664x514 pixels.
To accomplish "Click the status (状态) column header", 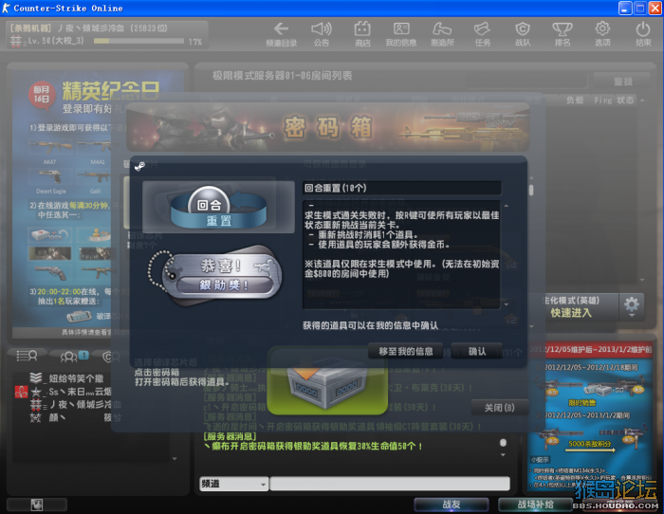I will [x=625, y=100].
